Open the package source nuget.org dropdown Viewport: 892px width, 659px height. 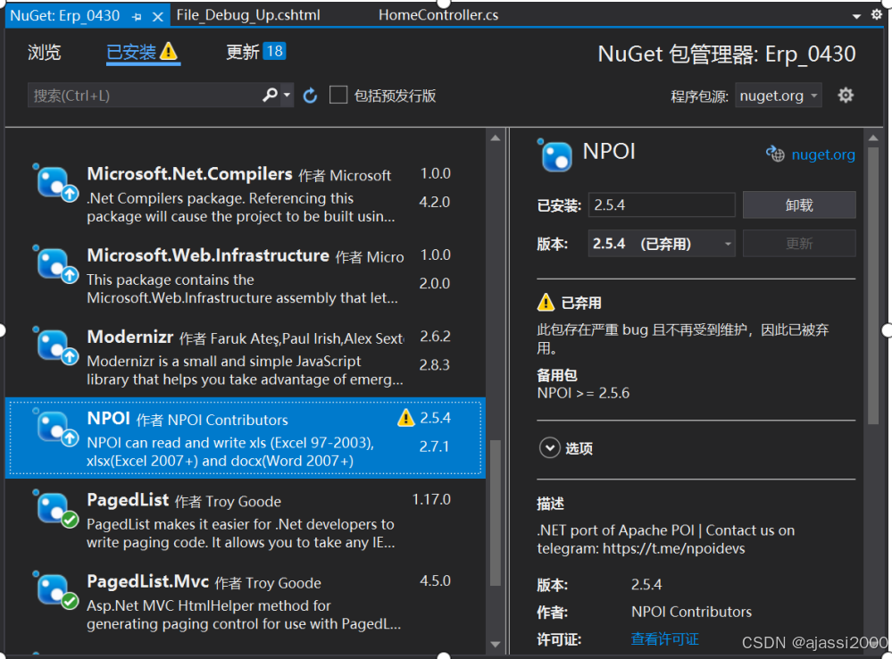(779, 96)
